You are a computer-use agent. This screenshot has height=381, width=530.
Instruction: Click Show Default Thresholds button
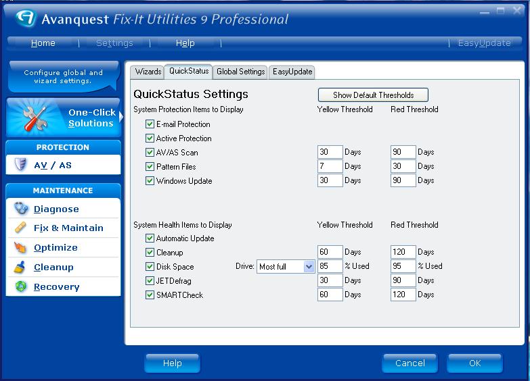pyautogui.click(x=373, y=95)
